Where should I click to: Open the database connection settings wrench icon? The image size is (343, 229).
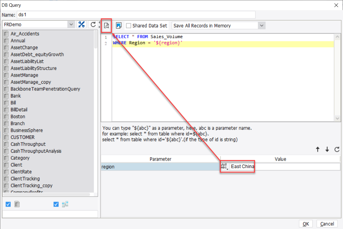[82, 24]
